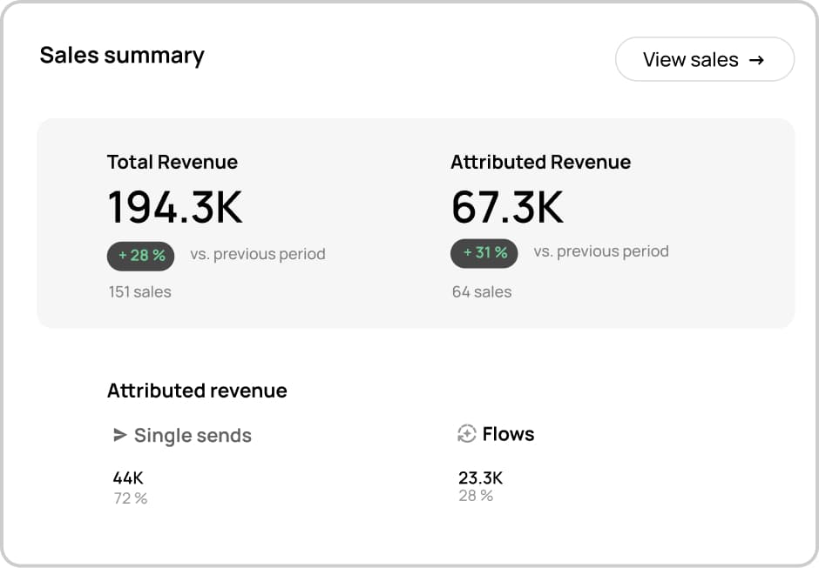The height and width of the screenshot is (568, 819).
Task: Click the +28 % growth badge
Action: coord(140,255)
